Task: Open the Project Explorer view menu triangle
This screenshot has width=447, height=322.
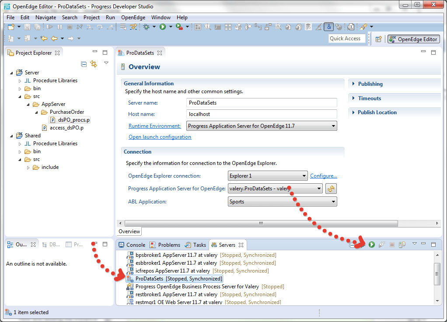Action: [106, 63]
